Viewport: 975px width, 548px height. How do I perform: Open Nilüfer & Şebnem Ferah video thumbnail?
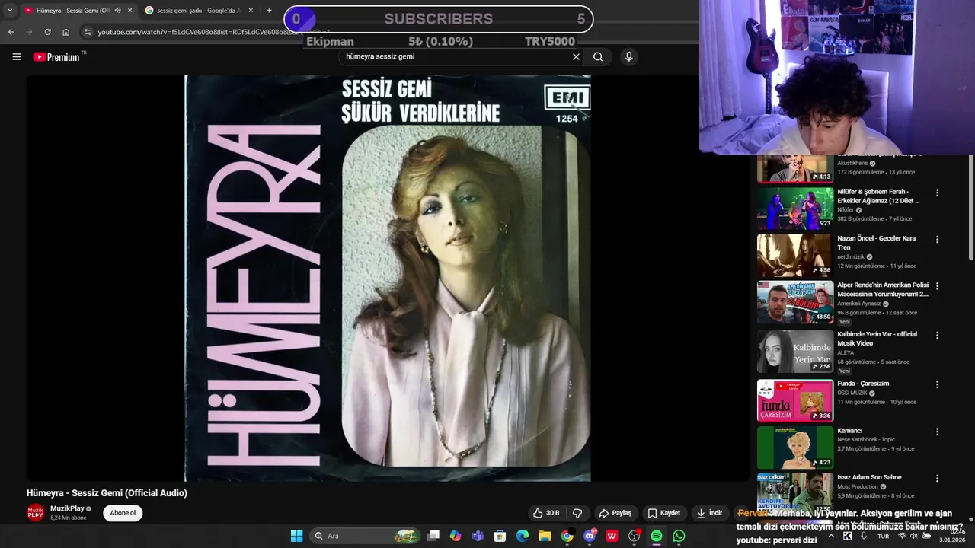795,208
